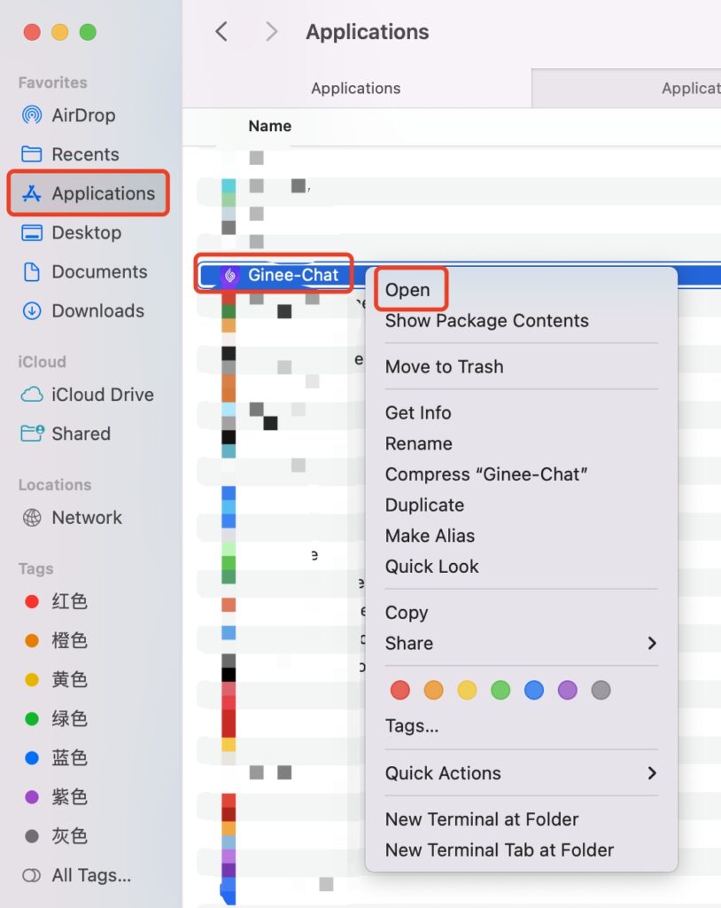Choose Quick Look
The height and width of the screenshot is (908, 721).
pos(431,567)
